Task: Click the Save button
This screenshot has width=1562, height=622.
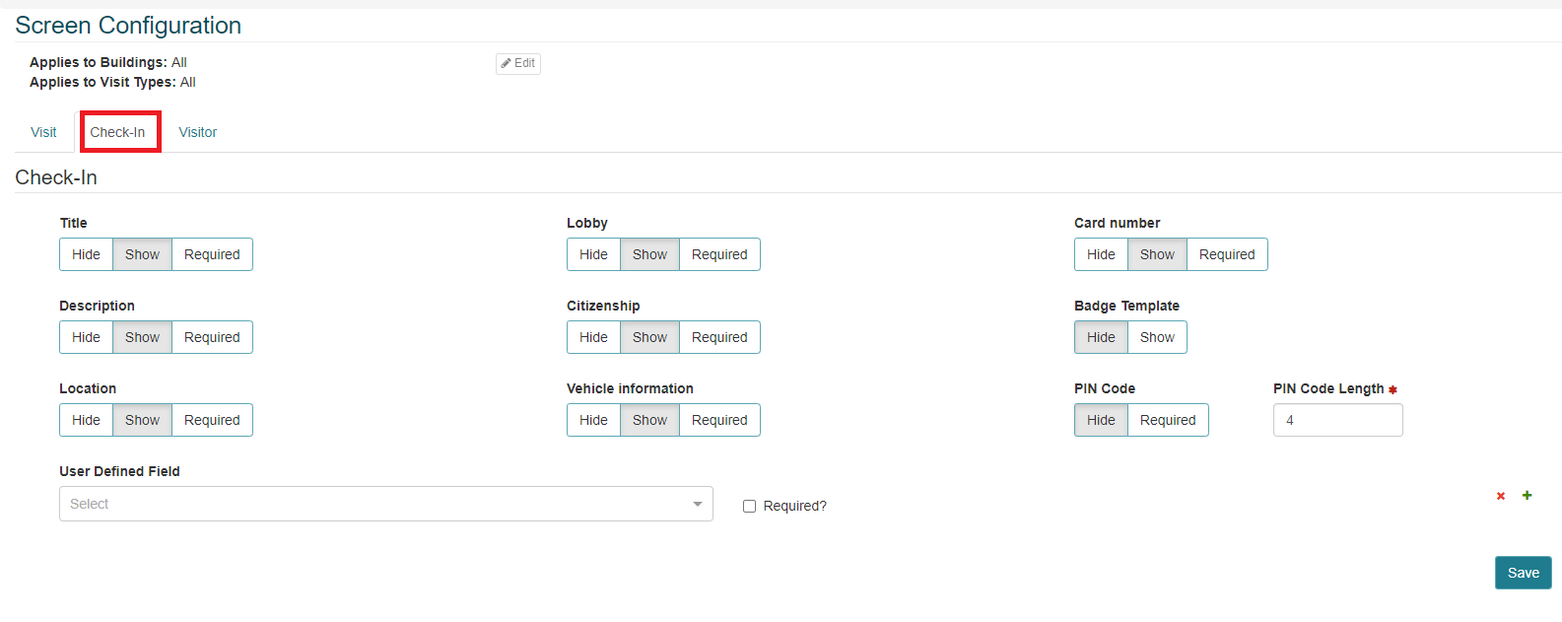Action: pyautogui.click(x=1523, y=573)
